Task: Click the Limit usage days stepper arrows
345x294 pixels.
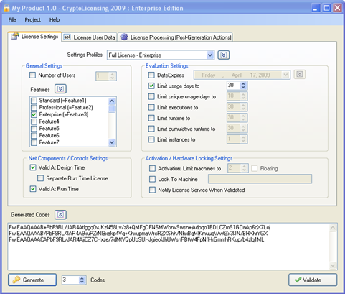Action: [243, 86]
